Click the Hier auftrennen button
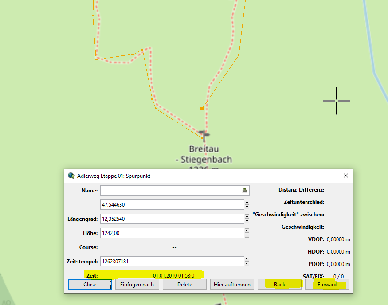Viewport: 388px width, 305px height. (x=232, y=285)
